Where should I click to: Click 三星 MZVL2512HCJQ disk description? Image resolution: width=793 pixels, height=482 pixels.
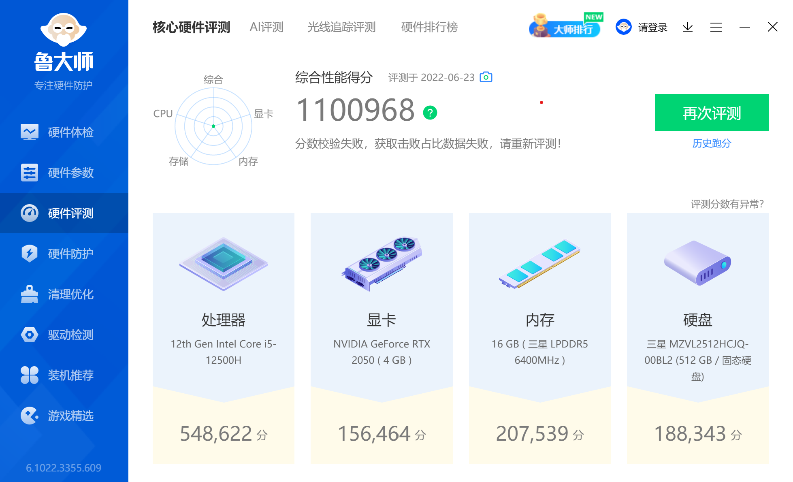click(697, 360)
